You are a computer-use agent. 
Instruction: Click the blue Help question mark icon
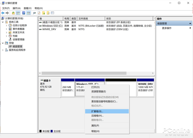(24, 13)
